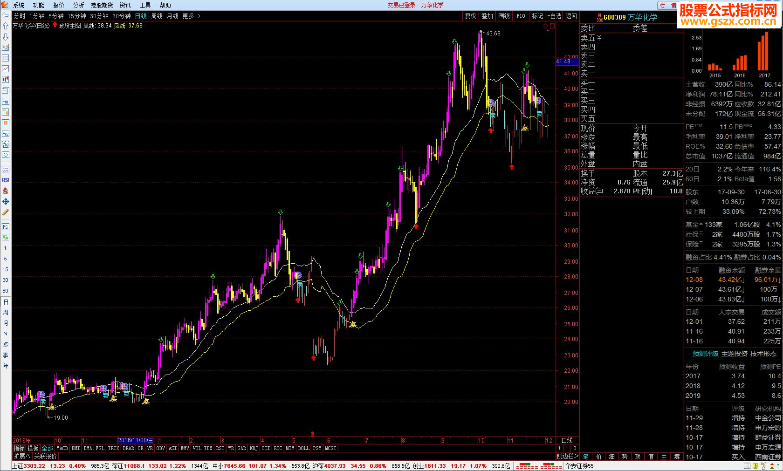783x471 pixels.
Task: Click the orange document sidebar icon
Action: click(x=6, y=123)
